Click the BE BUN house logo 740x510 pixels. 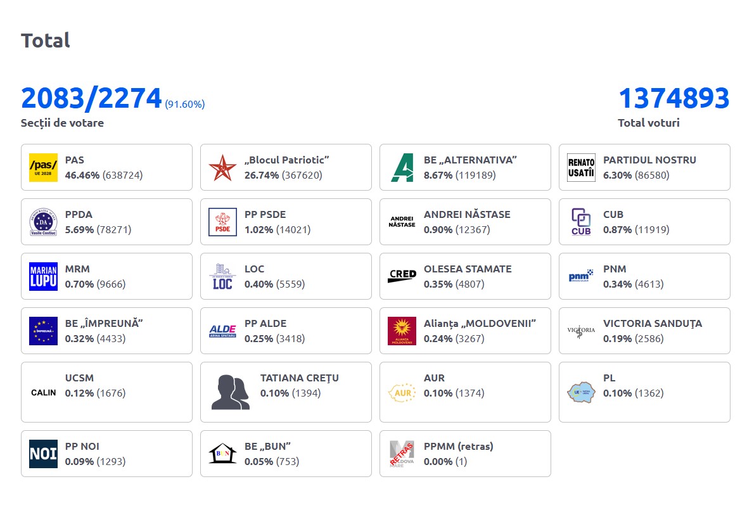[222, 454]
